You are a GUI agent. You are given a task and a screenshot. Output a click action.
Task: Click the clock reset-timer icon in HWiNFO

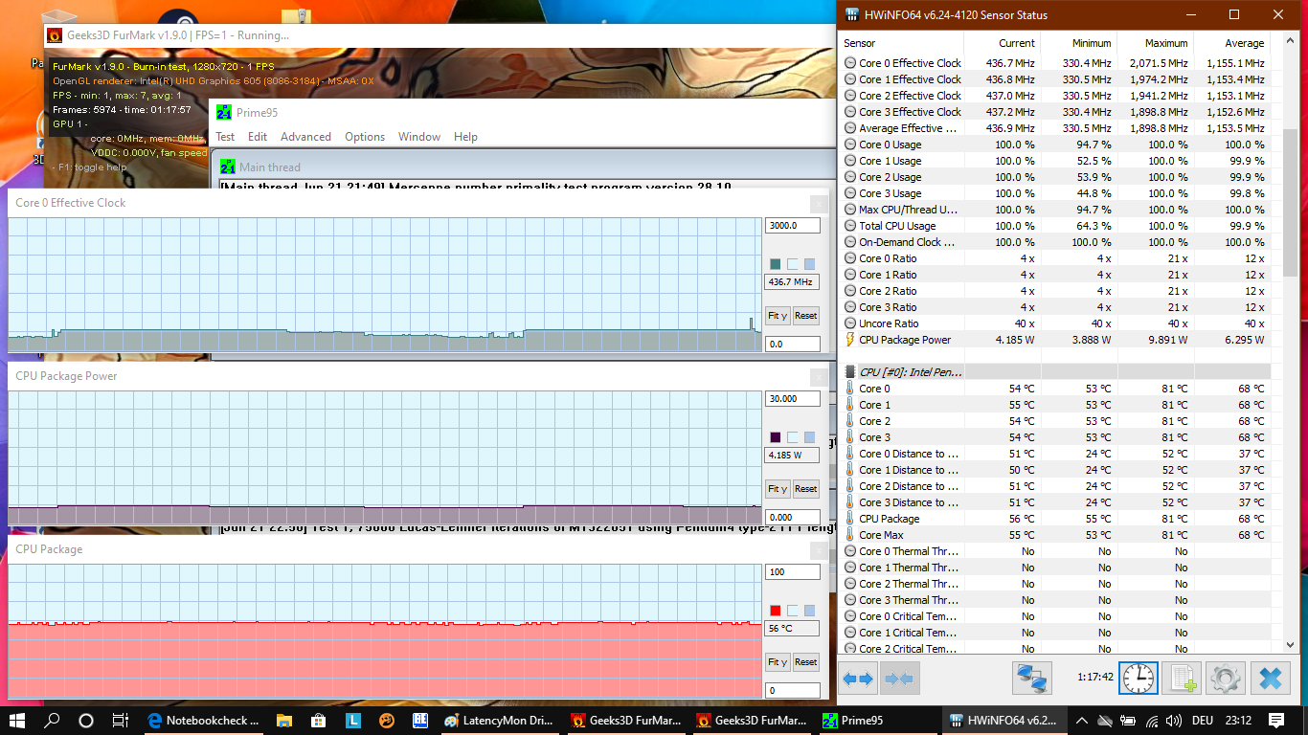(1139, 679)
